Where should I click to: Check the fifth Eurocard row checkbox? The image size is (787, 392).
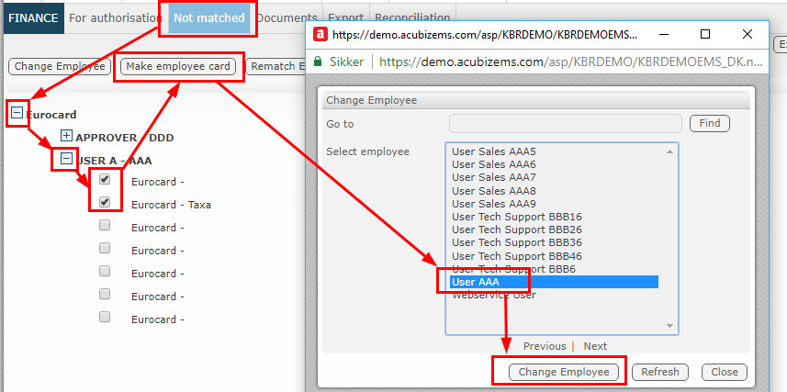click(x=105, y=271)
